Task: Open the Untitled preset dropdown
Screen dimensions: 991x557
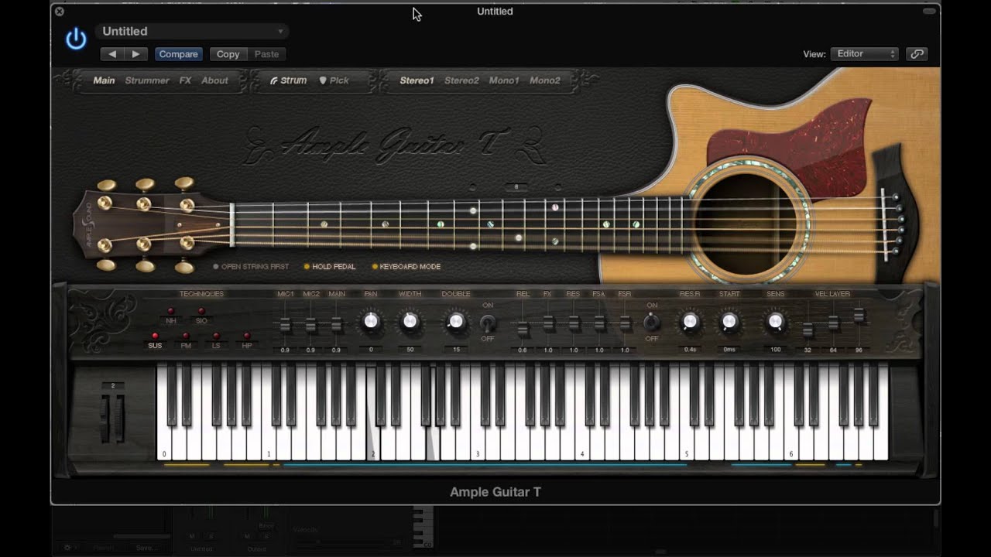Action: 192,31
